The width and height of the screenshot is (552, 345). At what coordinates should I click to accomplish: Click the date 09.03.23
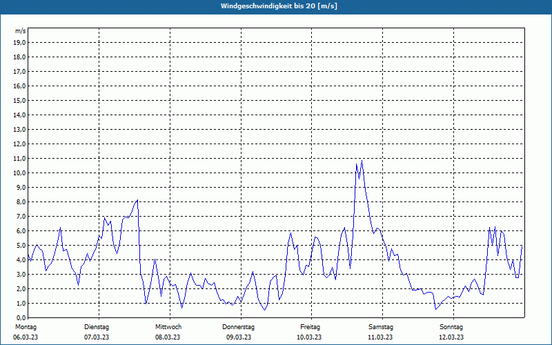239,337
